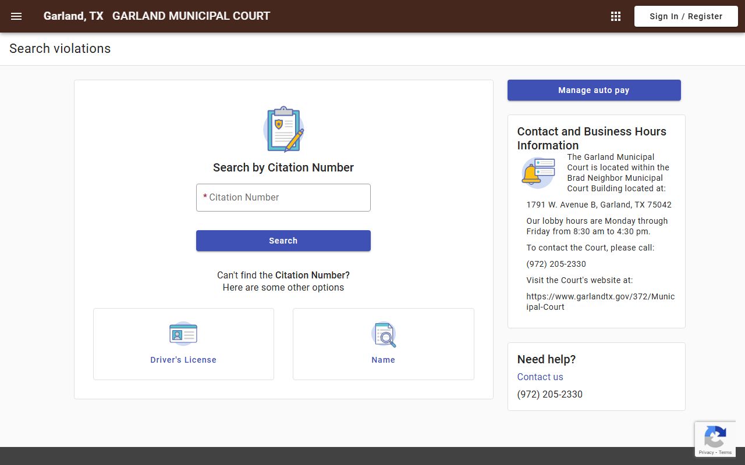This screenshot has height=465, width=745.
Task: Click the blue Search button
Action: tap(283, 241)
